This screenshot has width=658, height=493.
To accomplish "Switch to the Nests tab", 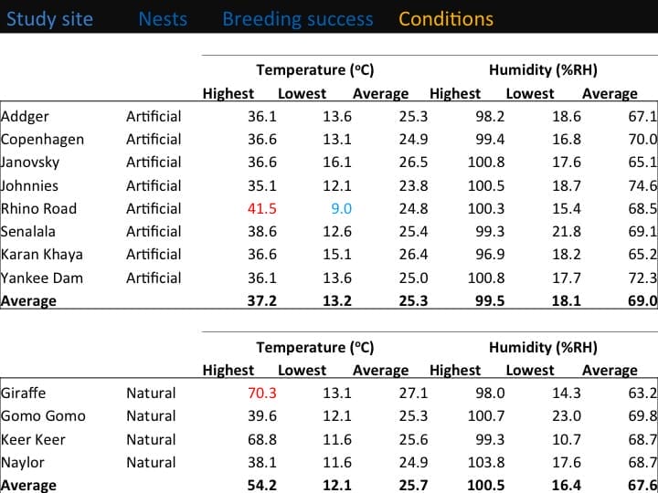I will coord(163,19).
